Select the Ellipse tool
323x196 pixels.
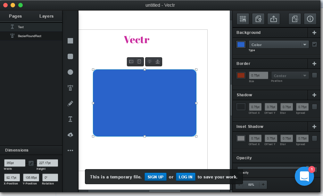70,72
